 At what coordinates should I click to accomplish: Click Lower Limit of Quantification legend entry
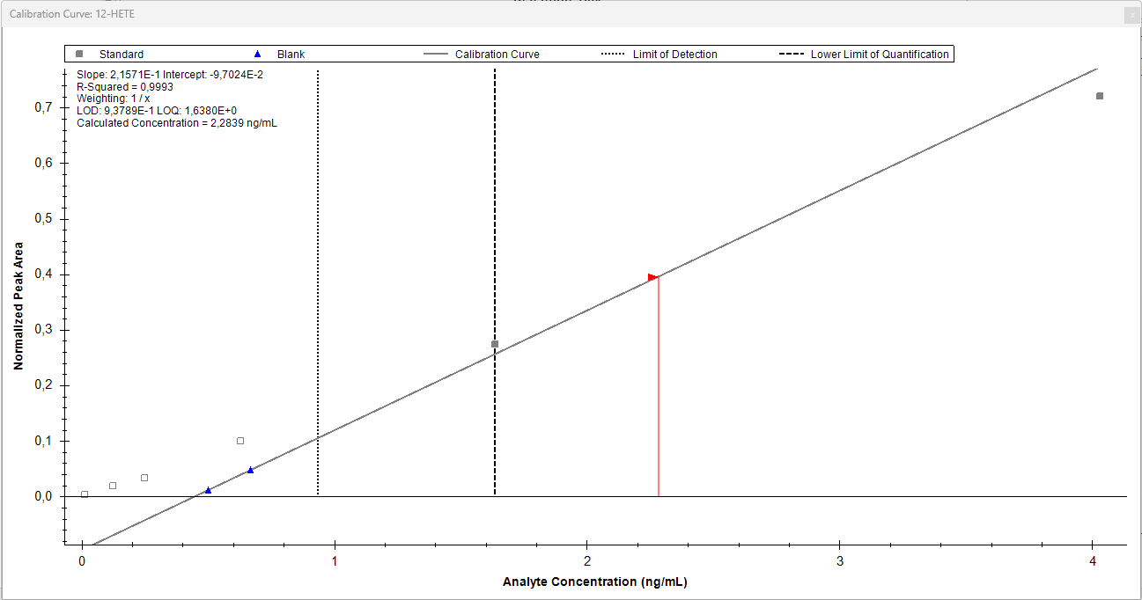[x=879, y=55]
